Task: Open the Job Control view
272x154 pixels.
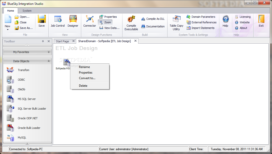Action: coord(58,21)
